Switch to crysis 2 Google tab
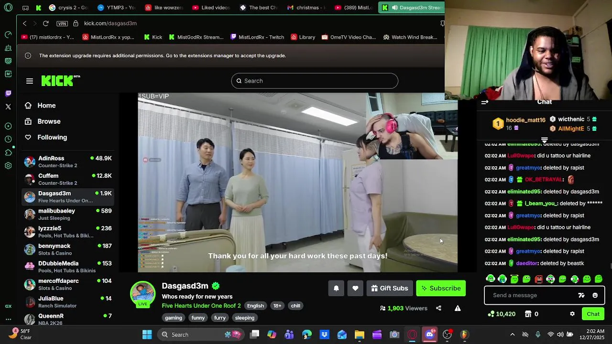 (68, 8)
